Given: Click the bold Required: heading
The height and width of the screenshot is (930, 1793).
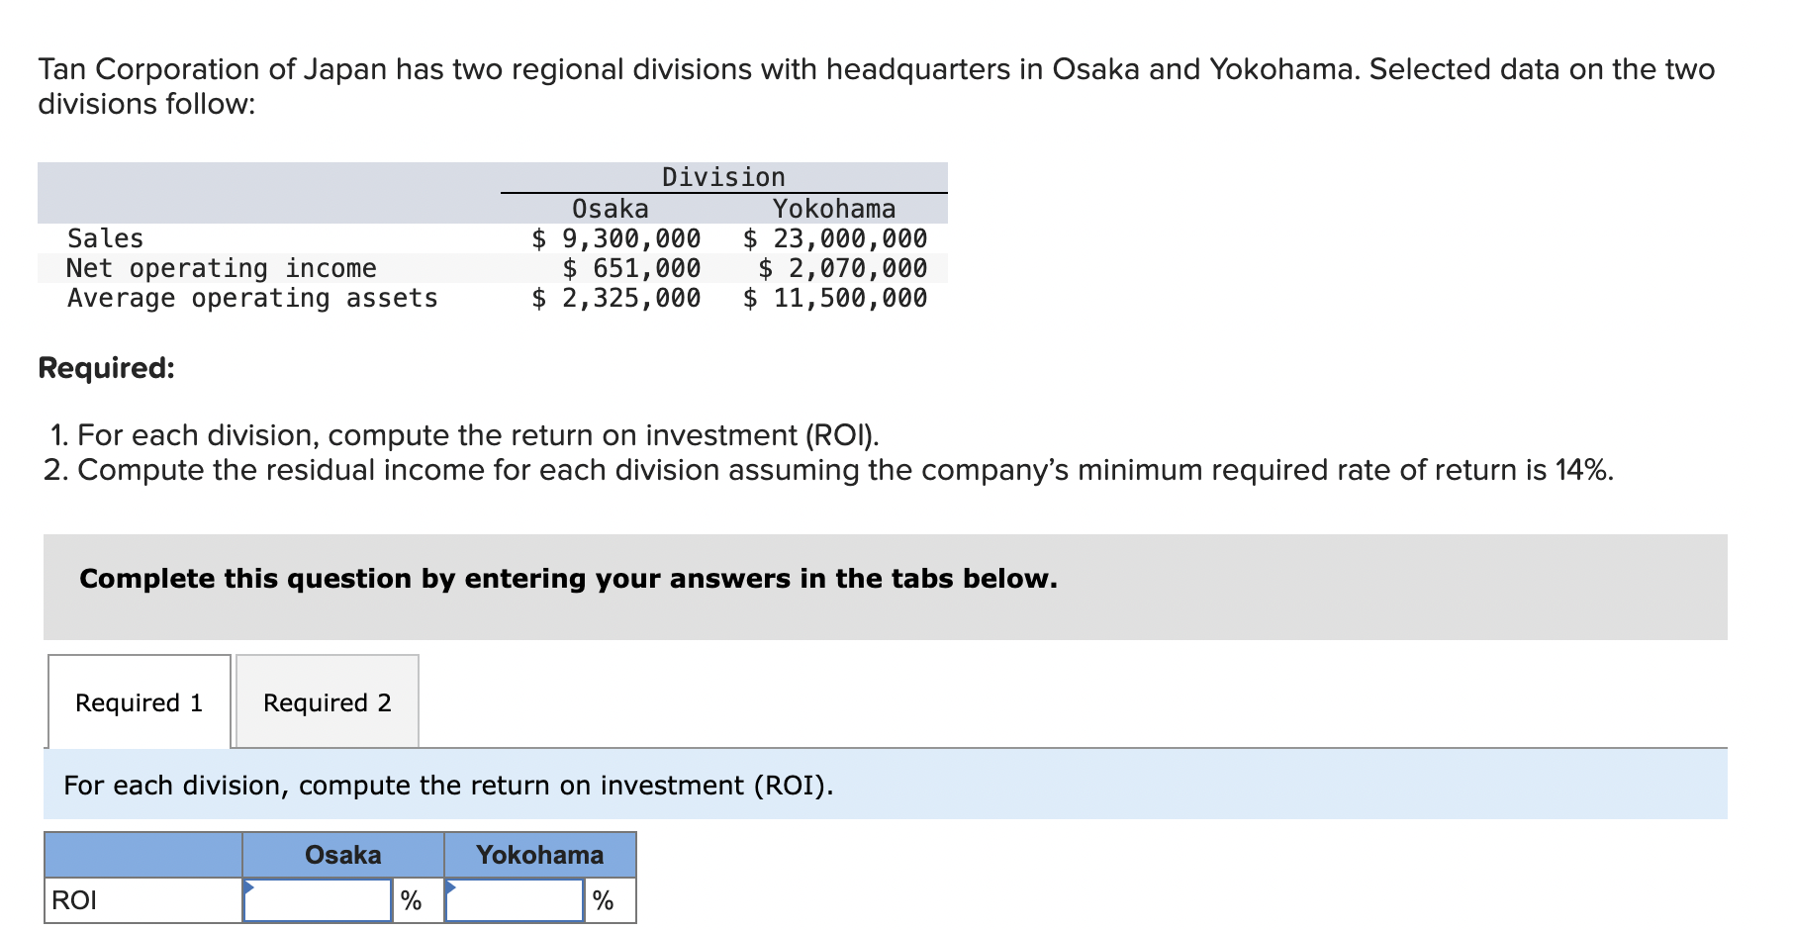Looking at the screenshot, I should click(107, 368).
